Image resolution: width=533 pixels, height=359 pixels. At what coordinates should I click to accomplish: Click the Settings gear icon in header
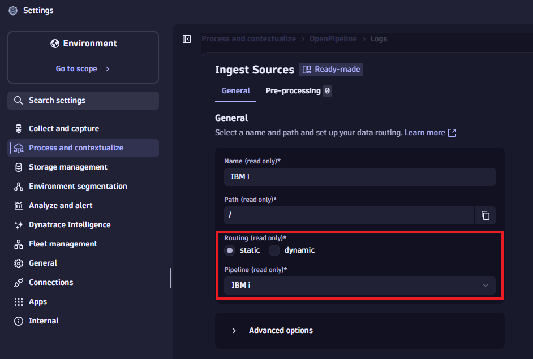pyautogui.click(x=13, y=11)
